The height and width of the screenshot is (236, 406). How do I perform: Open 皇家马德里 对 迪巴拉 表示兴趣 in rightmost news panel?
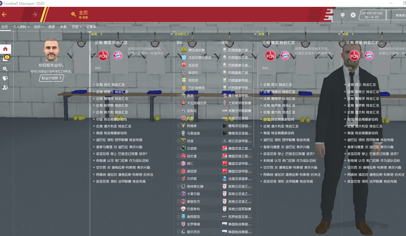point(370,147)
